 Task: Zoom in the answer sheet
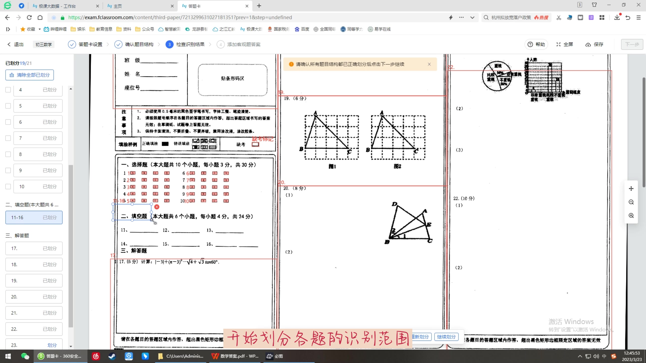(x=631, y=216)
